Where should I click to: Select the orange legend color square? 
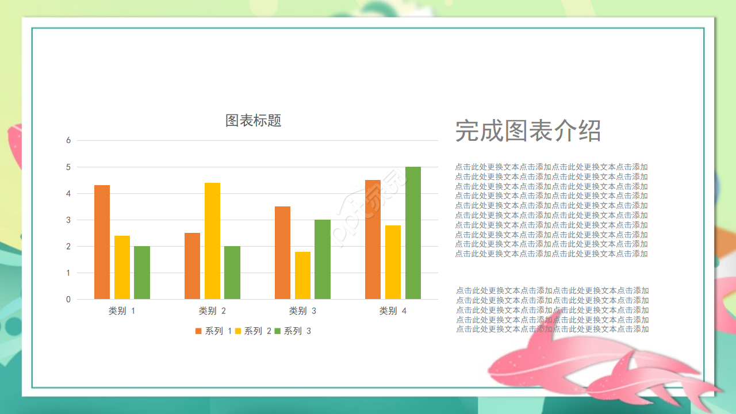coord(200,331)
